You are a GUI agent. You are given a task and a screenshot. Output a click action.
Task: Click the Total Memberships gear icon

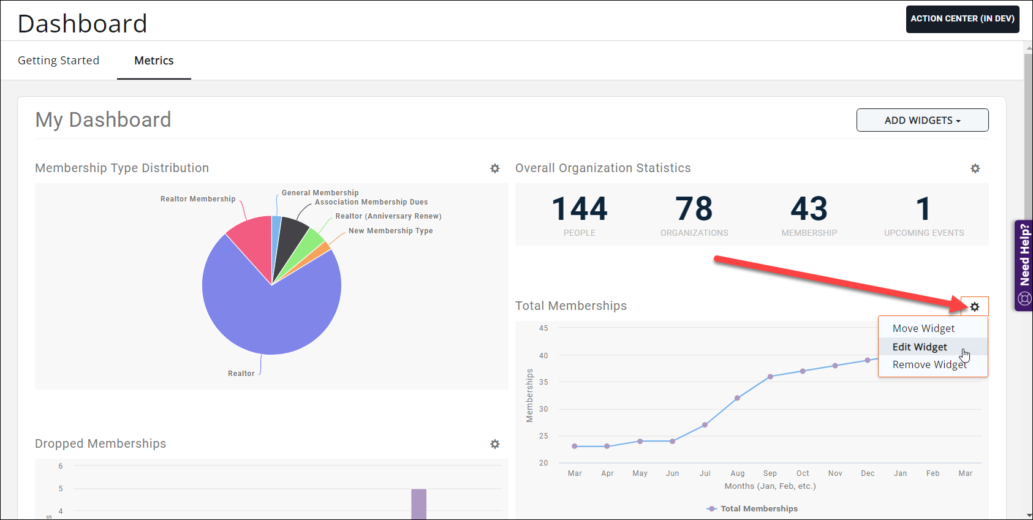tap(974, 307)
